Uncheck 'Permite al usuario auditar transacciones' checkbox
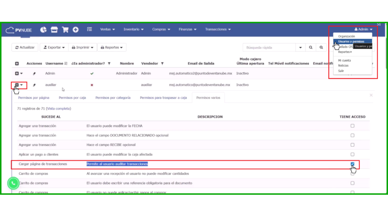Image resolution: width=388 pixels, height=218 pixels. coord(352,164)
